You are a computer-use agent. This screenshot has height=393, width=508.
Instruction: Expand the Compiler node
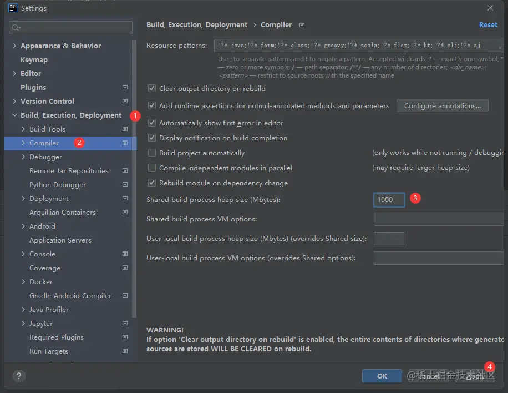pos(23,143)
